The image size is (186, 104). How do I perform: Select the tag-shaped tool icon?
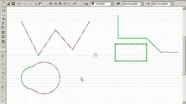point(3,28)
